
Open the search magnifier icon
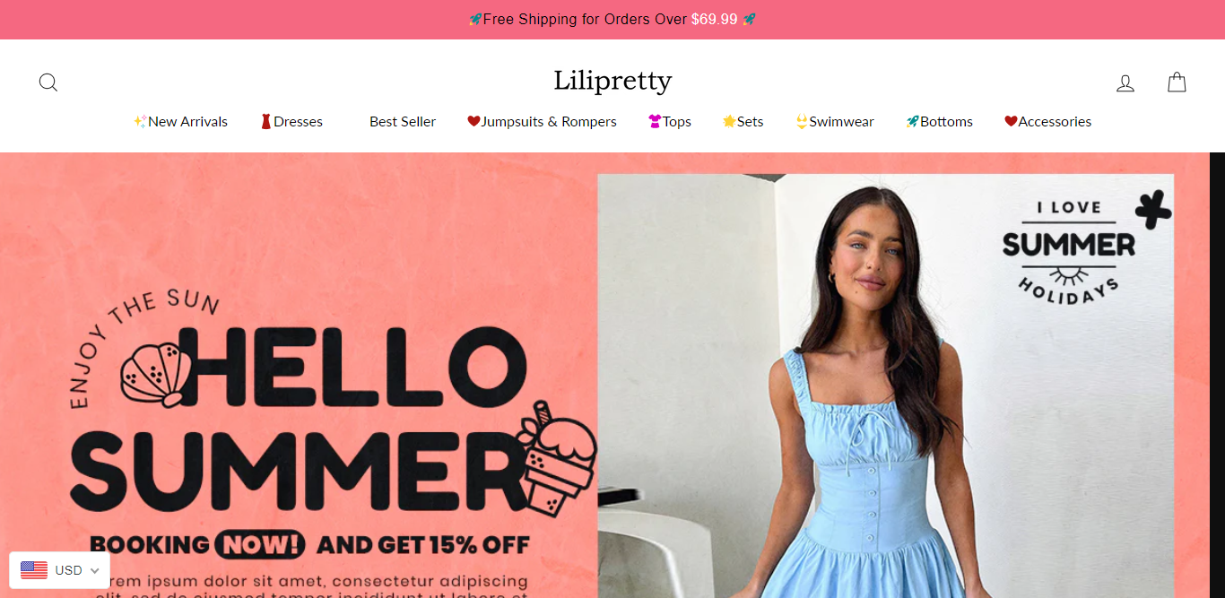pyautogui.click(x=48, y=82)
